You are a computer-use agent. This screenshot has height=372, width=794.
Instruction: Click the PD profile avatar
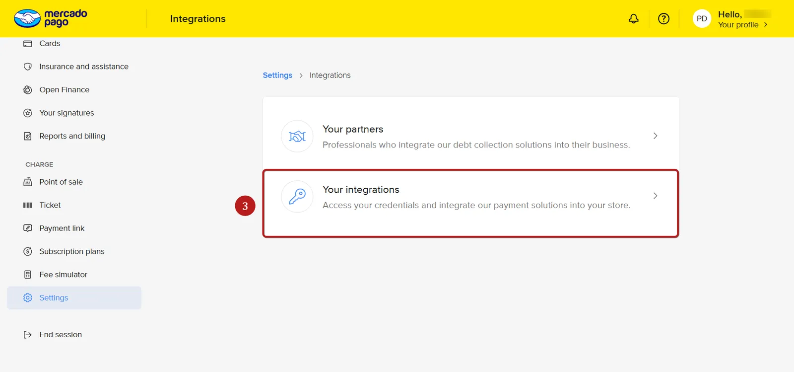(x=702, y=18)
